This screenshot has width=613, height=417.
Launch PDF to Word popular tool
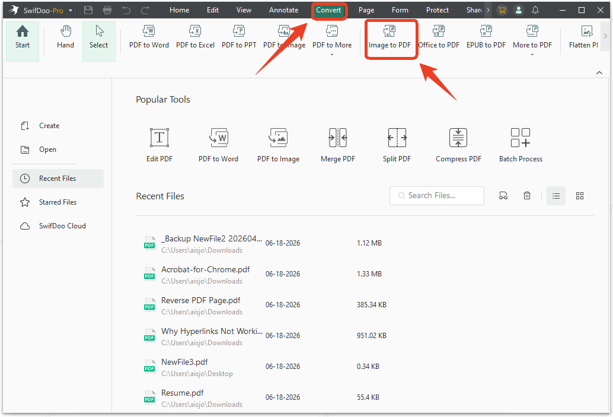click(218, 145)
